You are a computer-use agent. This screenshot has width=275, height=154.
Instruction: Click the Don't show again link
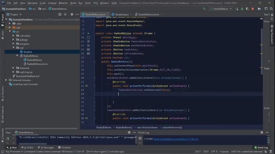(x=96, y=152)
